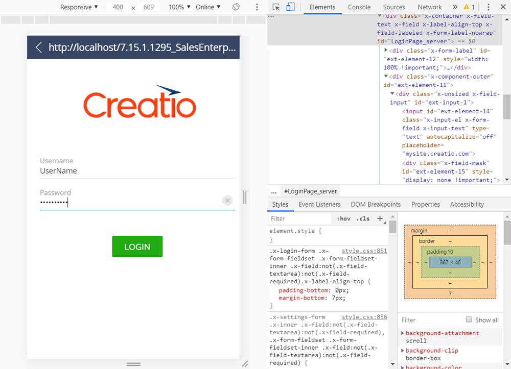Toggle the :hov element state panel
The image size is (511, 369).
[343, 218]
